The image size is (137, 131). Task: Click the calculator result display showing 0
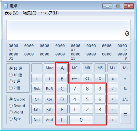coord(68,30)
